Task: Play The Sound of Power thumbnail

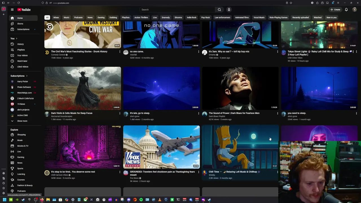Action: coord(240,88)
